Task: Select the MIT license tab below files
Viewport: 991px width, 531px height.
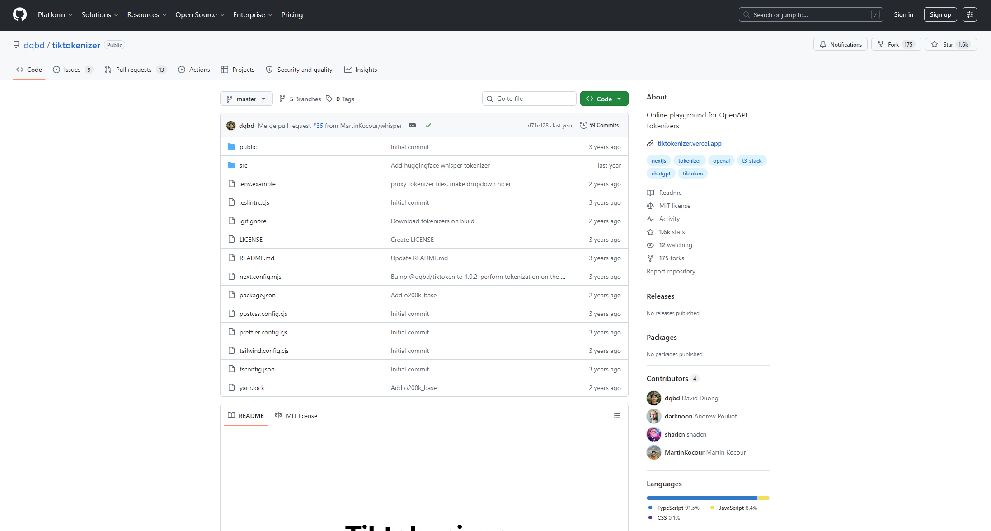Action: point(296,416)
